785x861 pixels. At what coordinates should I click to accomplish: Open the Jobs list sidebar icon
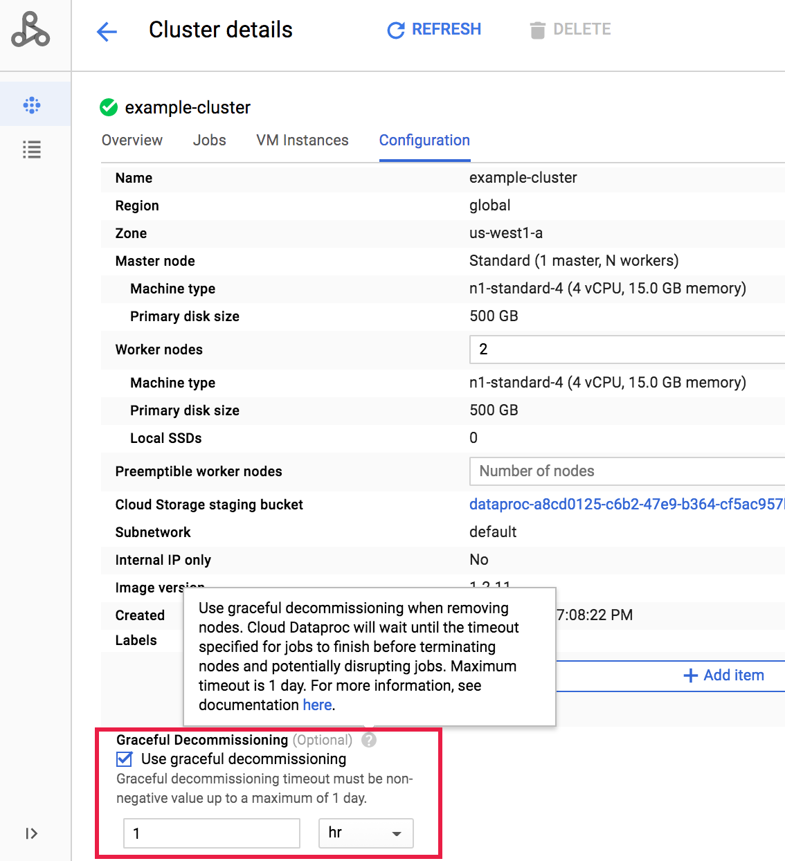pyautogui.click(x=32, y=149)
